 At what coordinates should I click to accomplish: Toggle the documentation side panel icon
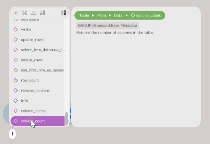click(x=64, y=13)
